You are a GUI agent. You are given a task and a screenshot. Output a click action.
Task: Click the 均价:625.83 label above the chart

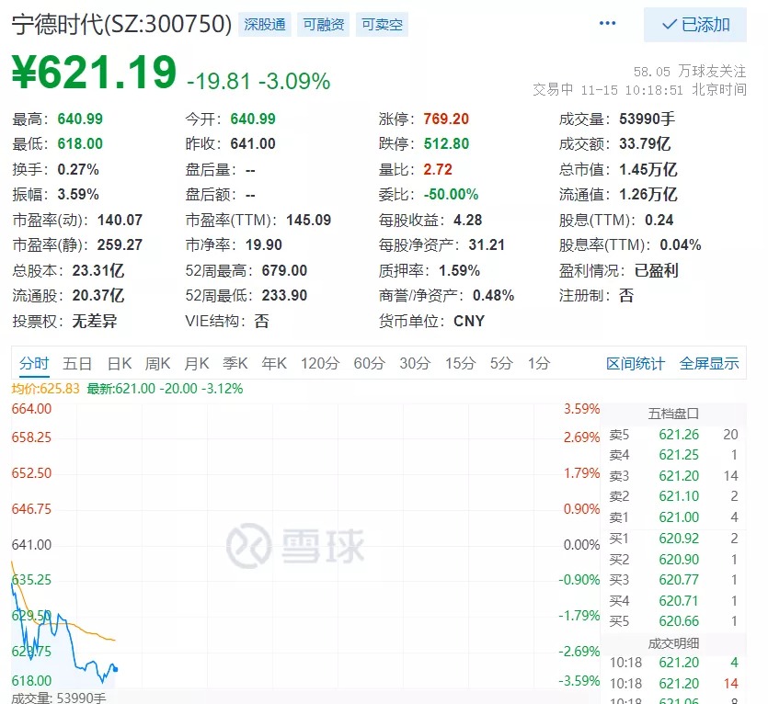[x=46, y=389]
